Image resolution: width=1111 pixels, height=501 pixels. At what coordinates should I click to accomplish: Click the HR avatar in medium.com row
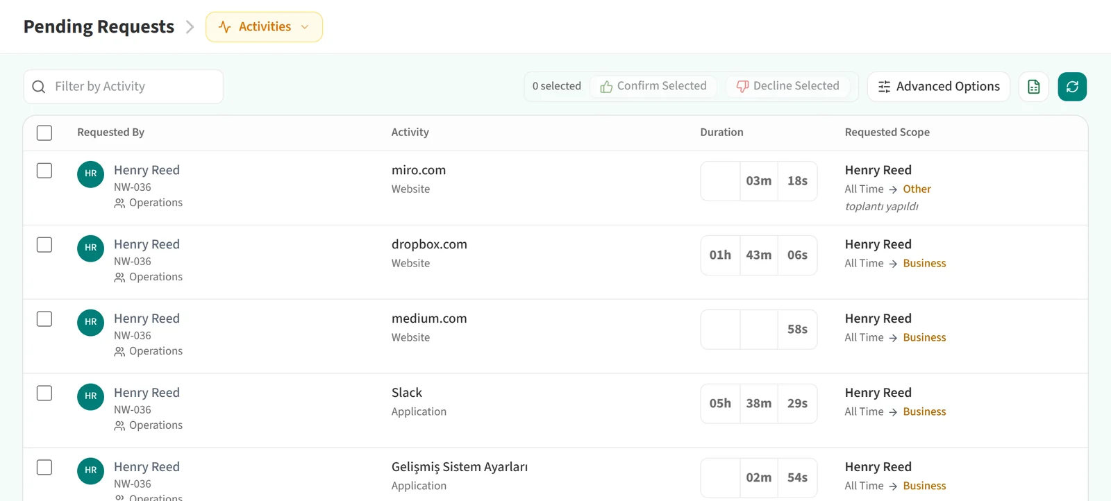[x=90, y=323]
